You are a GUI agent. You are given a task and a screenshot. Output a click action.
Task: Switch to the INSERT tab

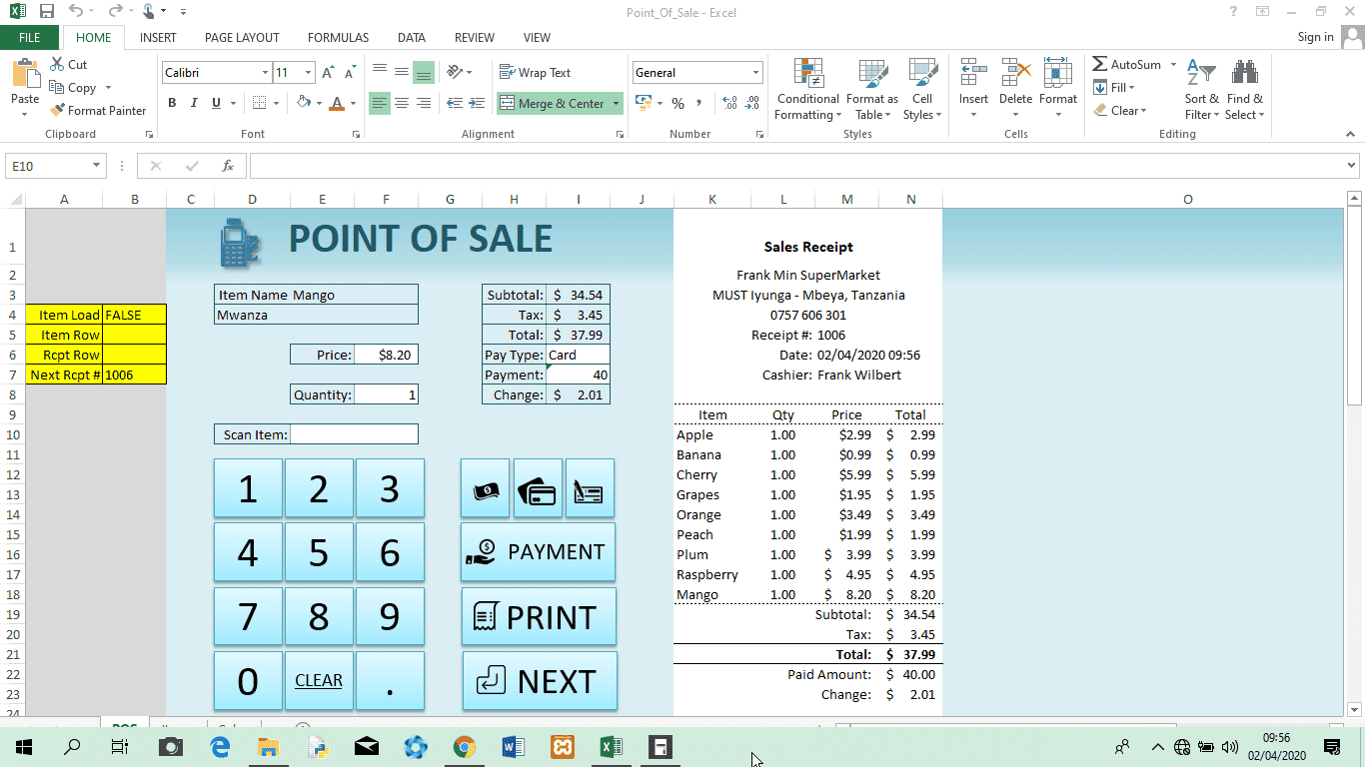(158, 37)
